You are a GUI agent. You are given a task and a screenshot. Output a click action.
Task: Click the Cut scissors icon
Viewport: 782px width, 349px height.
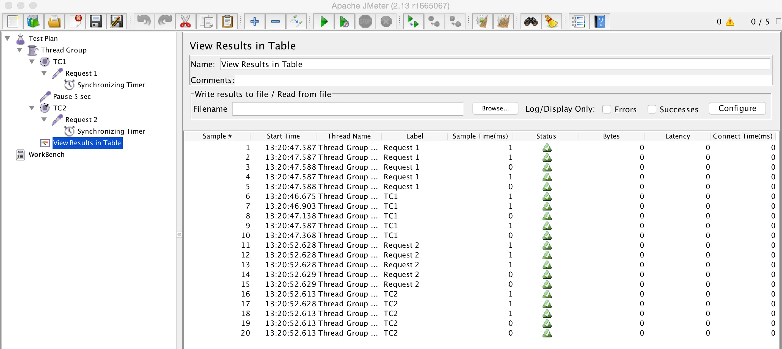(185, 22)
